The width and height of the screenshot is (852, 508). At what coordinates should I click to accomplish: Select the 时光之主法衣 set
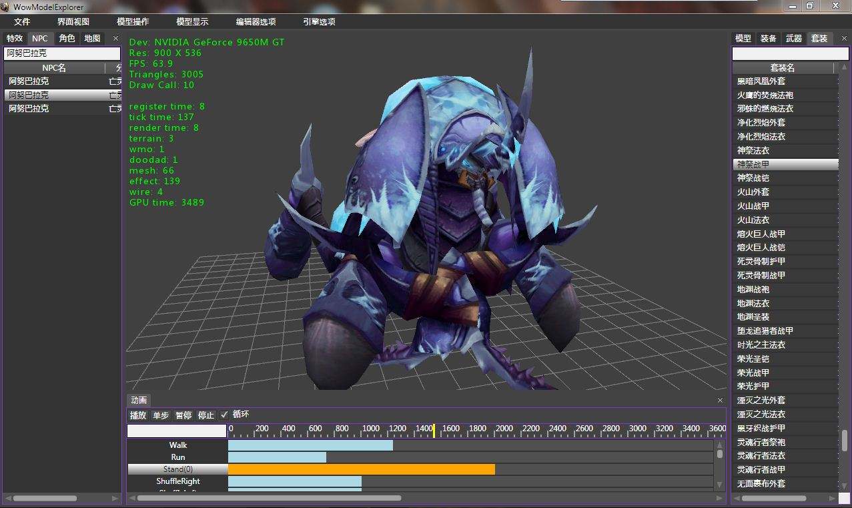(x=785, y=344)
